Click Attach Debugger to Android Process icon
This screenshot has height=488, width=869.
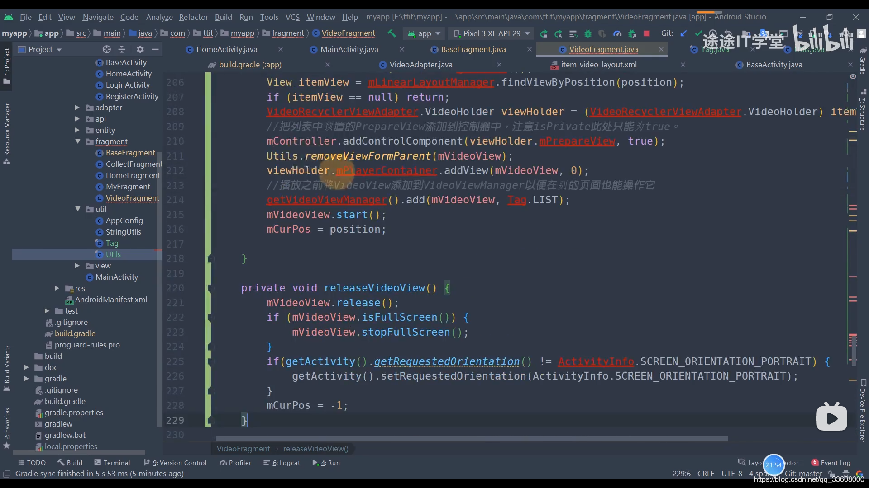[x=632, y=33]
